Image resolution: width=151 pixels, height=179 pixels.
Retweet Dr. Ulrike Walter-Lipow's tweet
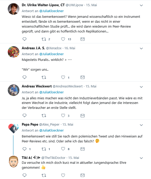tap(44, 39)
